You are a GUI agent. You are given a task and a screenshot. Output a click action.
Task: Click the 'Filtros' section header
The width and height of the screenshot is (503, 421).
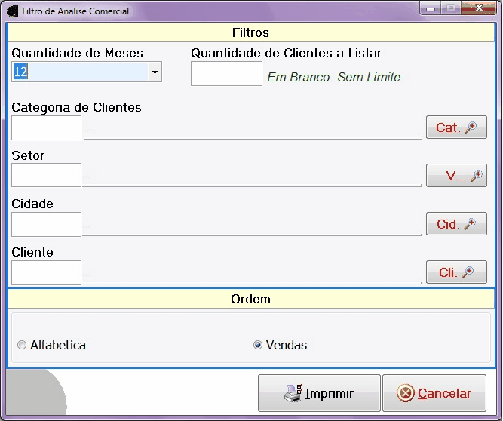tap(250, 32)
